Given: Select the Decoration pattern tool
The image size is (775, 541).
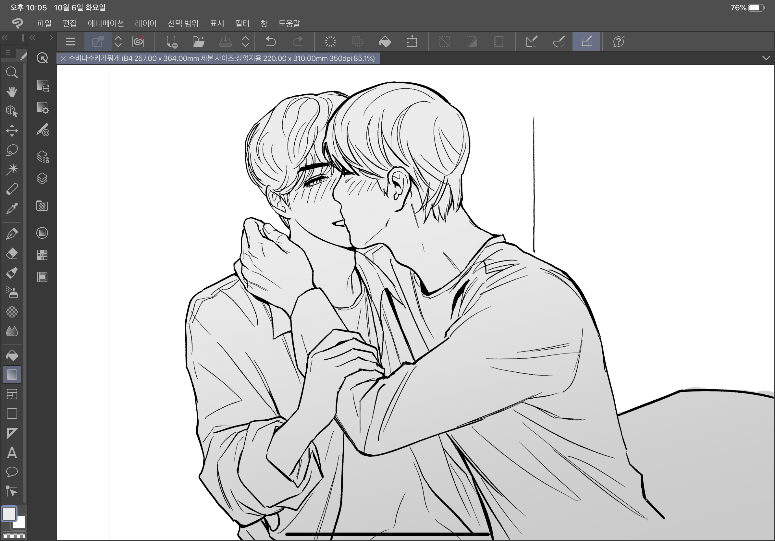Looking at the screenshot, I should point(12,312).
